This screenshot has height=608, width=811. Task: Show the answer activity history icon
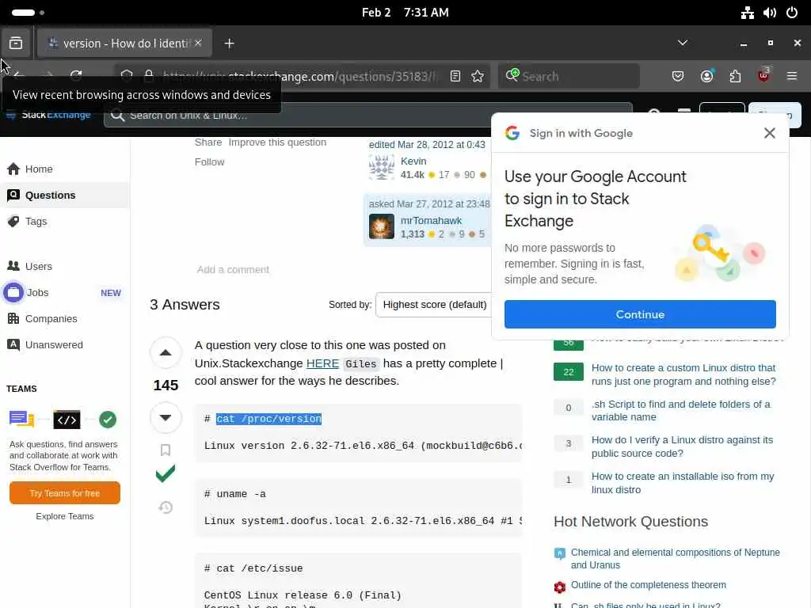coord(166,507)
